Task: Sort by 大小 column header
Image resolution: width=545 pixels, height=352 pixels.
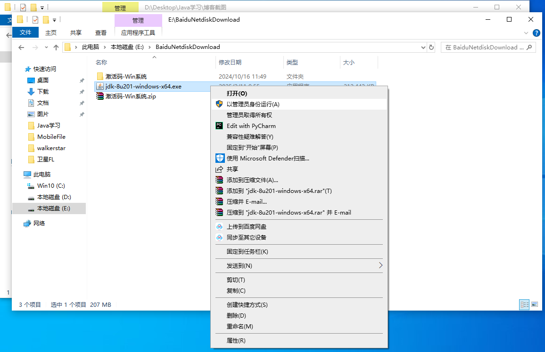Action: tap(359, 63)
